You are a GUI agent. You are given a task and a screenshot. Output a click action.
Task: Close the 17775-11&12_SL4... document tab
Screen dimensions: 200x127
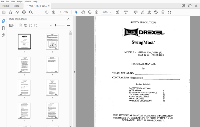49,6
